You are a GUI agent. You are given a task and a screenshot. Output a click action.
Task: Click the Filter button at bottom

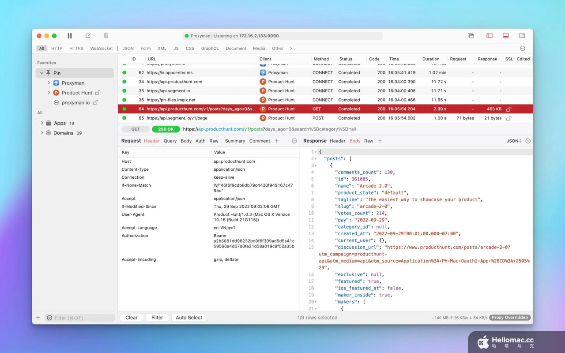coord(157,318)
